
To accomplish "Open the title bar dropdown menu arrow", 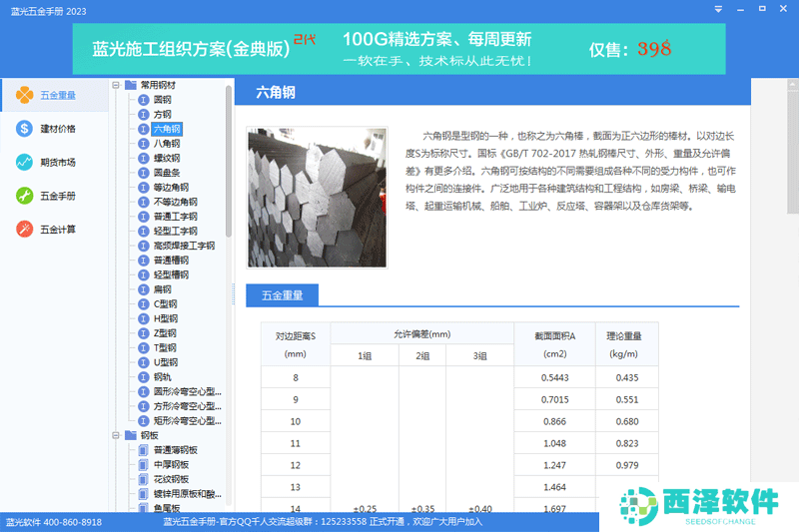I will click(x=718, y=9).
